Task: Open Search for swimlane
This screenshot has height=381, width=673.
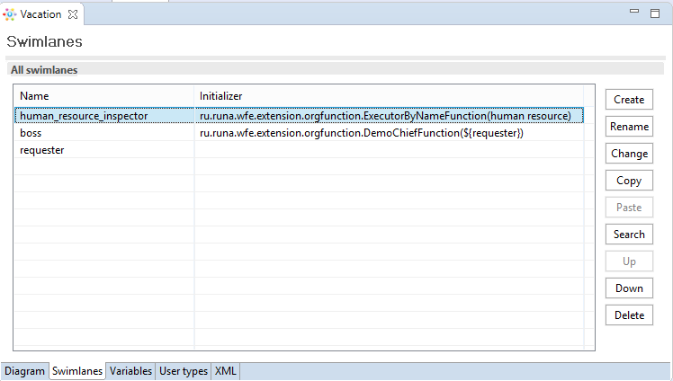Action: pos(629,235)
